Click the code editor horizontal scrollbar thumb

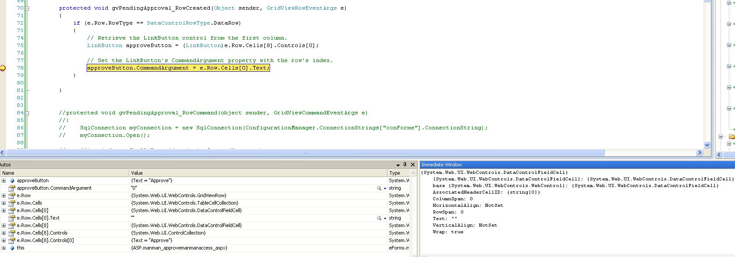pyautogui.click(x=305, y=153)
